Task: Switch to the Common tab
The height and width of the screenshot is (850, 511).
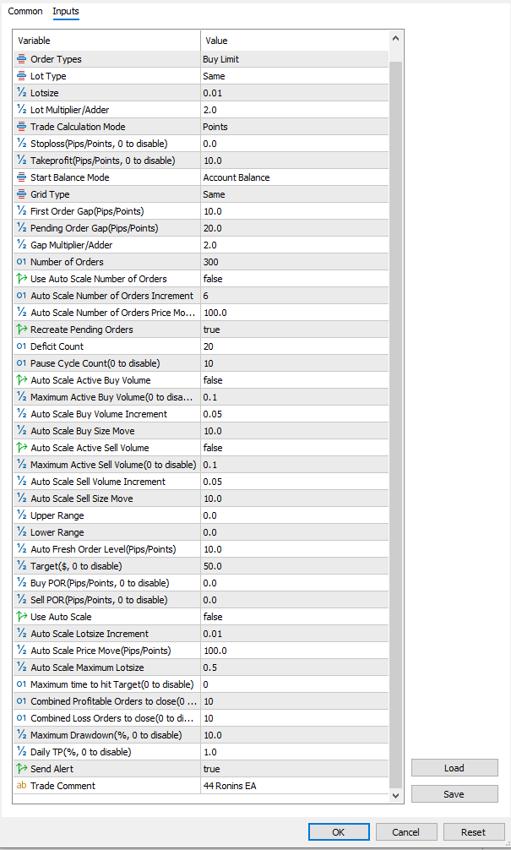Action: pyautogui.click(x=24, y=12)
